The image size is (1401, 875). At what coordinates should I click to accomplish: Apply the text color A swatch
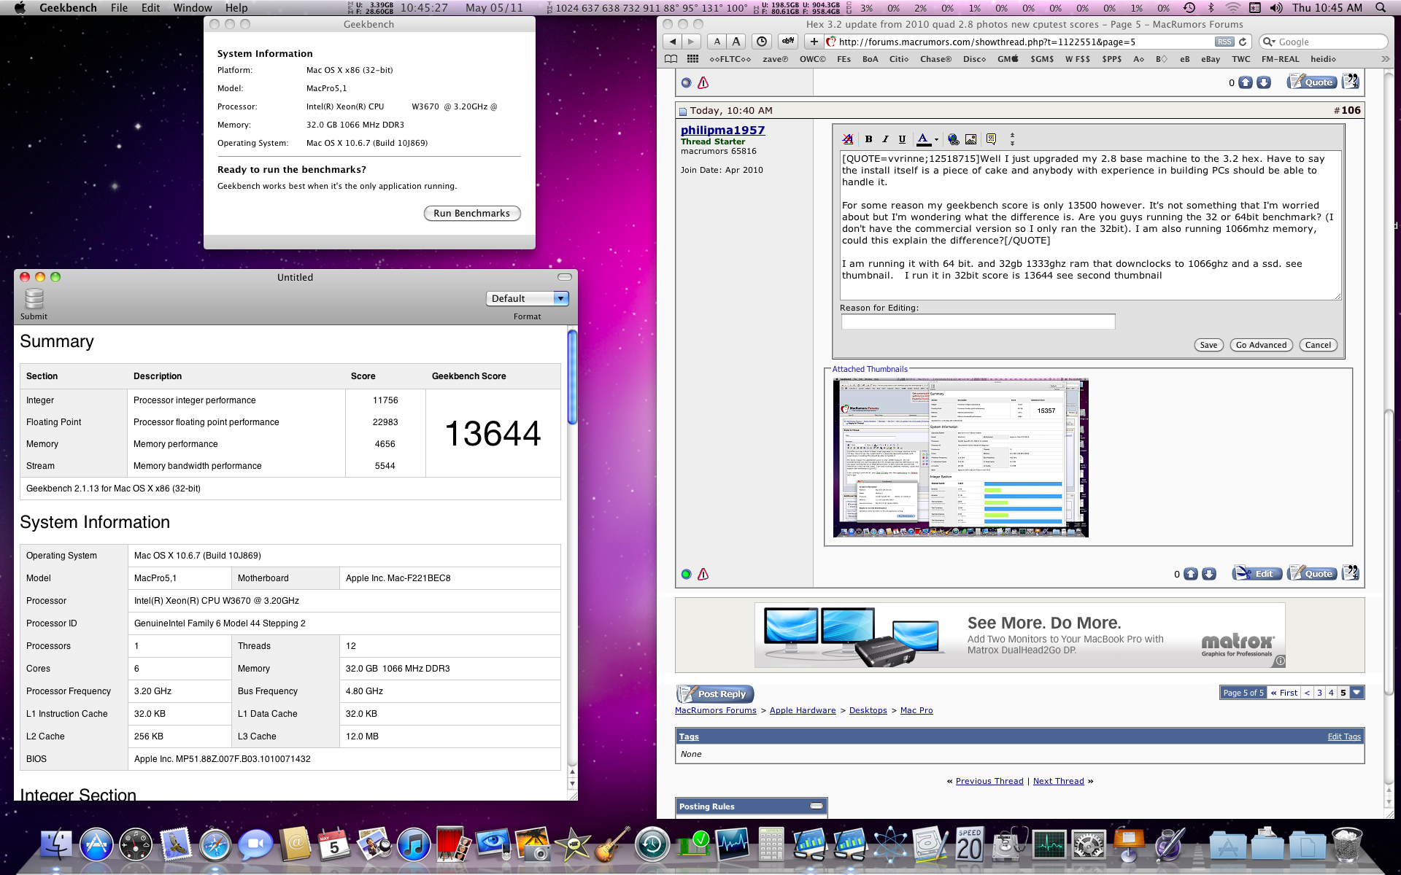click(x=923, y=139)
